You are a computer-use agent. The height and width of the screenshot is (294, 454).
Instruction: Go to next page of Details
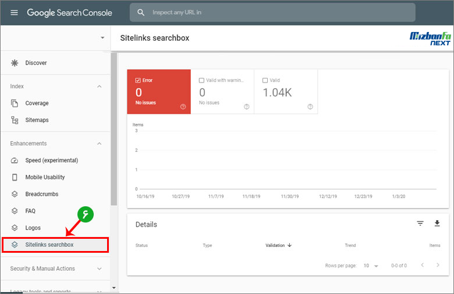[438, 265]
